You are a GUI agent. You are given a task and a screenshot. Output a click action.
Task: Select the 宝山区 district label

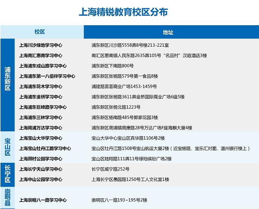7,147
